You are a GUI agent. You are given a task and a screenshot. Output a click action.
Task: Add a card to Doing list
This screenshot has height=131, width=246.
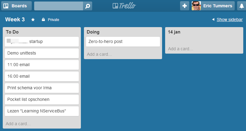(x=99, y=54)
